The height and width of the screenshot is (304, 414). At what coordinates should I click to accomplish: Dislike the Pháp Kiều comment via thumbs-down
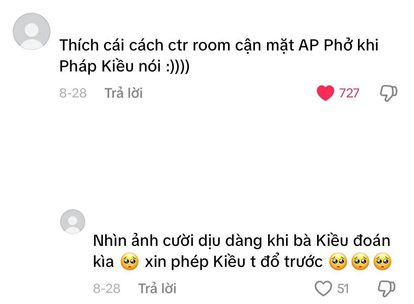pos(389,93)
